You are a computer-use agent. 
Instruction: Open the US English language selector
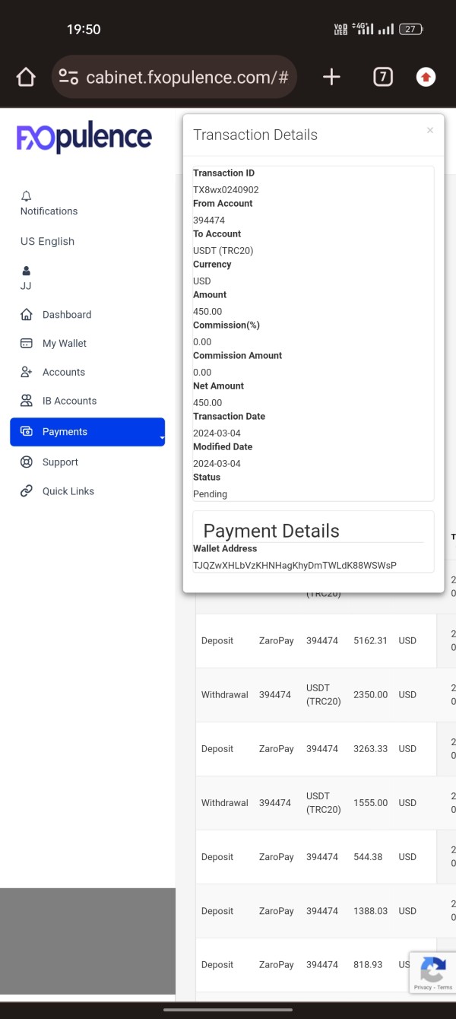[47, 241]
